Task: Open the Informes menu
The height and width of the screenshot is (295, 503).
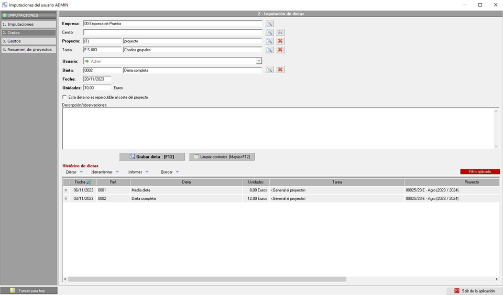Action: click(138, 172)
